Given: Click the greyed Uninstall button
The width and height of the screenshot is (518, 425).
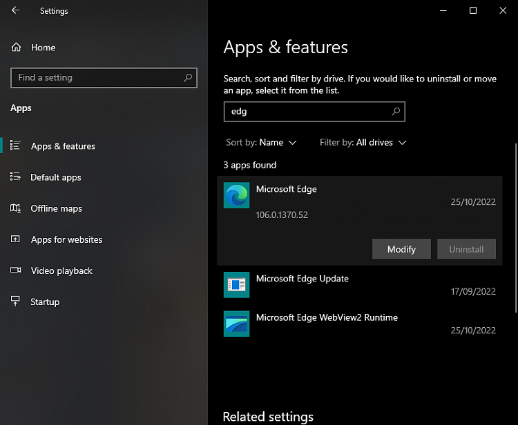Looking at the screenshot, I should coord(466,249).
